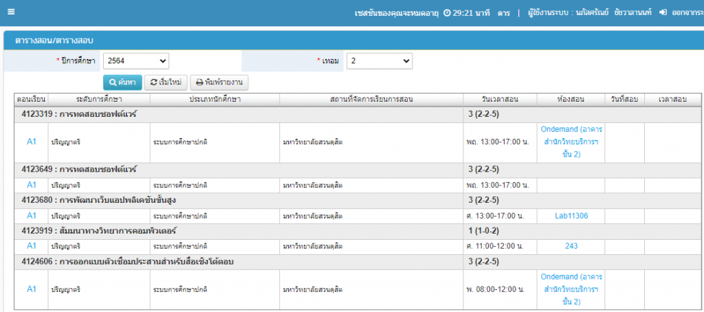
Task: Click the refresh icon on เริ่มใหม่ button
Action: 154,82
